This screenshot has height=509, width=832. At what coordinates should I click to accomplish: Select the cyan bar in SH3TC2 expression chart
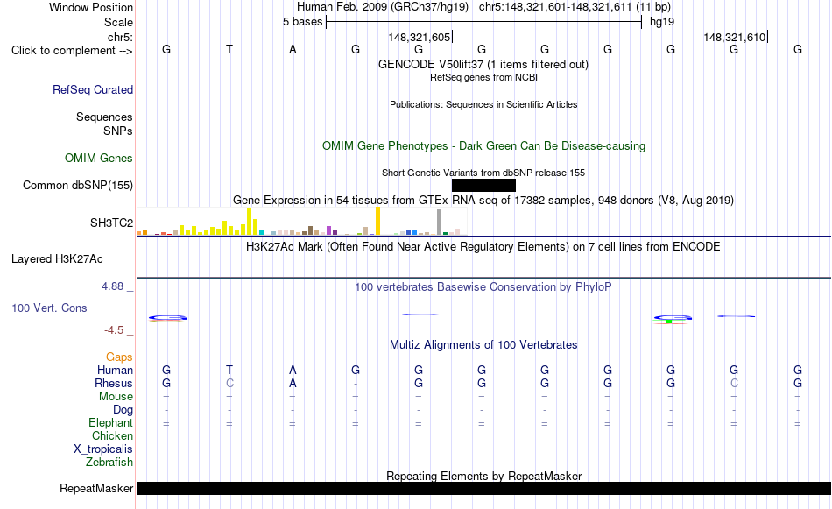click(x=261, y=232)
